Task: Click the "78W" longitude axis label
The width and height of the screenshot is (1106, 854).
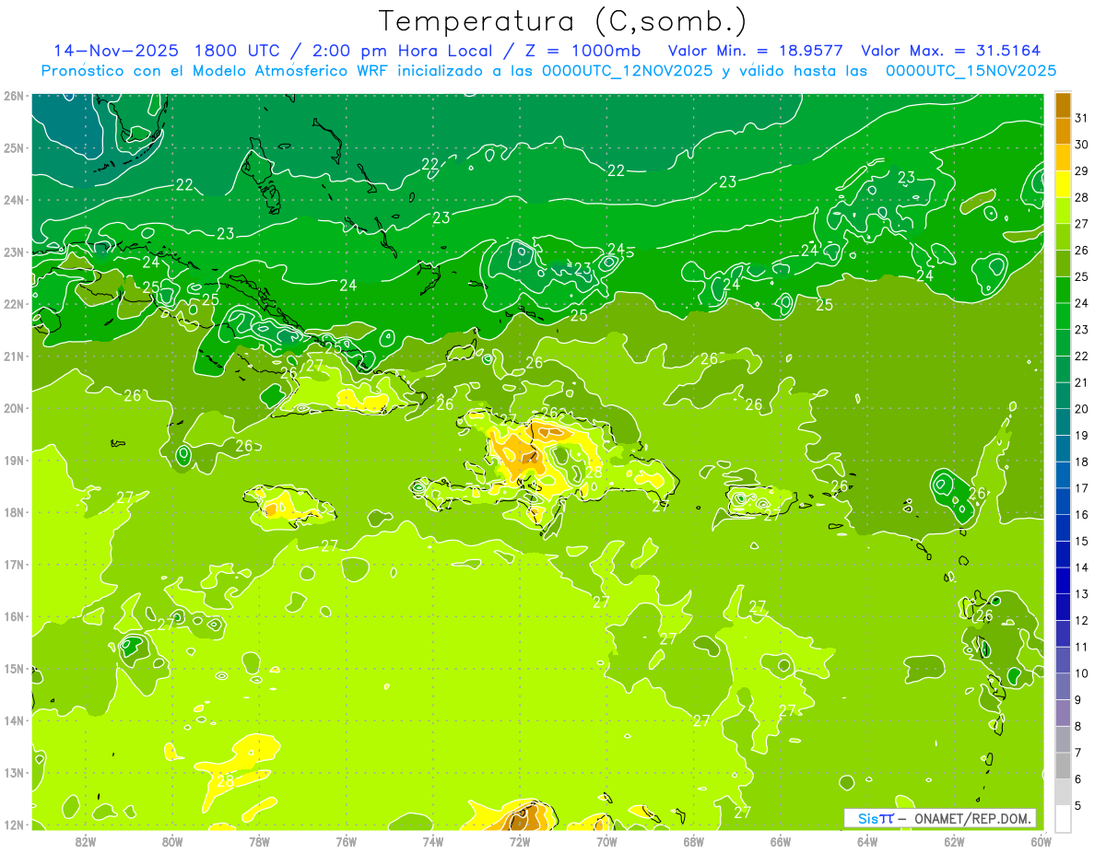Action: 259,841
